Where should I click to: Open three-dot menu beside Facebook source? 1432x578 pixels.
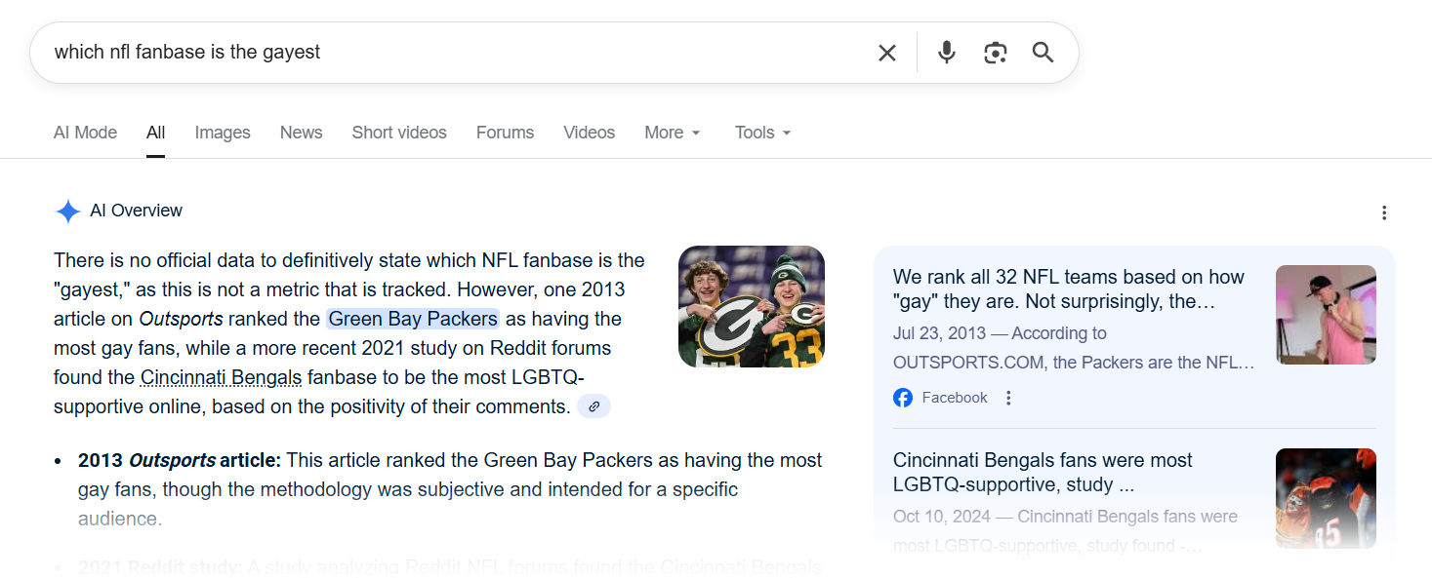1008,398
